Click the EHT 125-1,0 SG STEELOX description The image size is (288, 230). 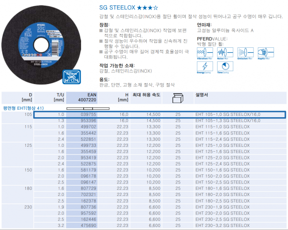[x=222, y=145]
